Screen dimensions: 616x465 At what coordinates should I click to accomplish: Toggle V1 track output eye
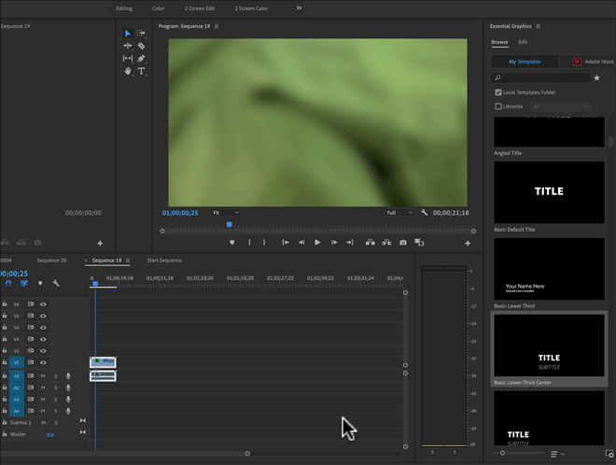43,362
